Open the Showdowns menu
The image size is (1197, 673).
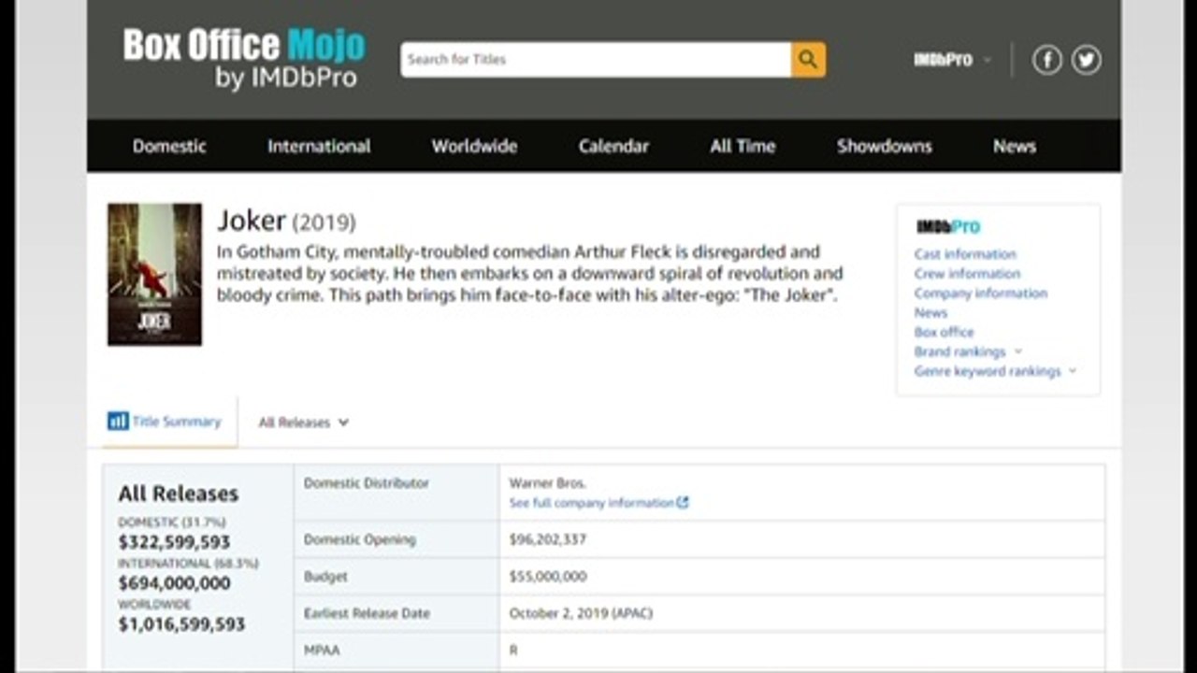point(885,146)
